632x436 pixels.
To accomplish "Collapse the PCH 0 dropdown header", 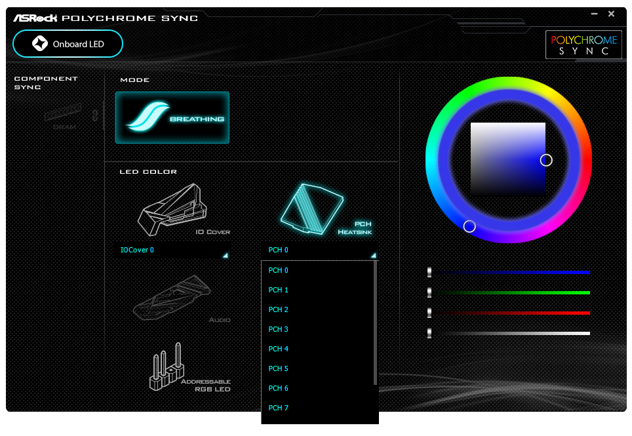I will [320, 250].
